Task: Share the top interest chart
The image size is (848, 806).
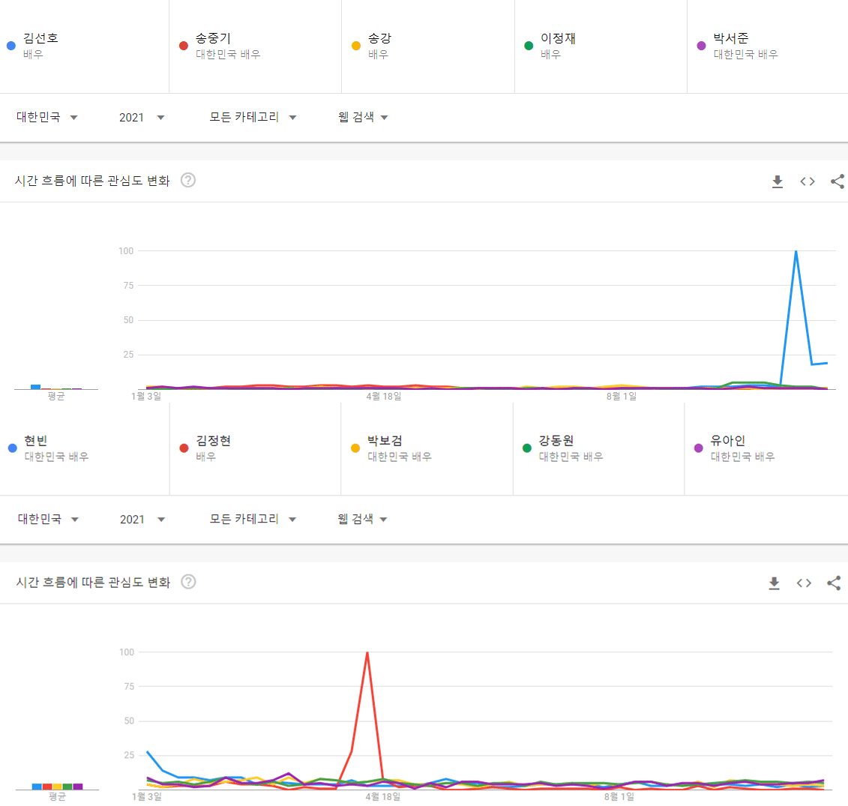Action: (838, 181)
